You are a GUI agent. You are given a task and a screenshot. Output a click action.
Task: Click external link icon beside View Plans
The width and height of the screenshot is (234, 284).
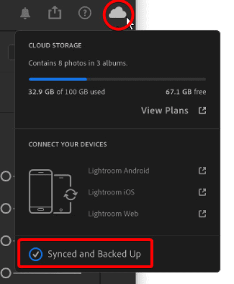coord(202,110)
